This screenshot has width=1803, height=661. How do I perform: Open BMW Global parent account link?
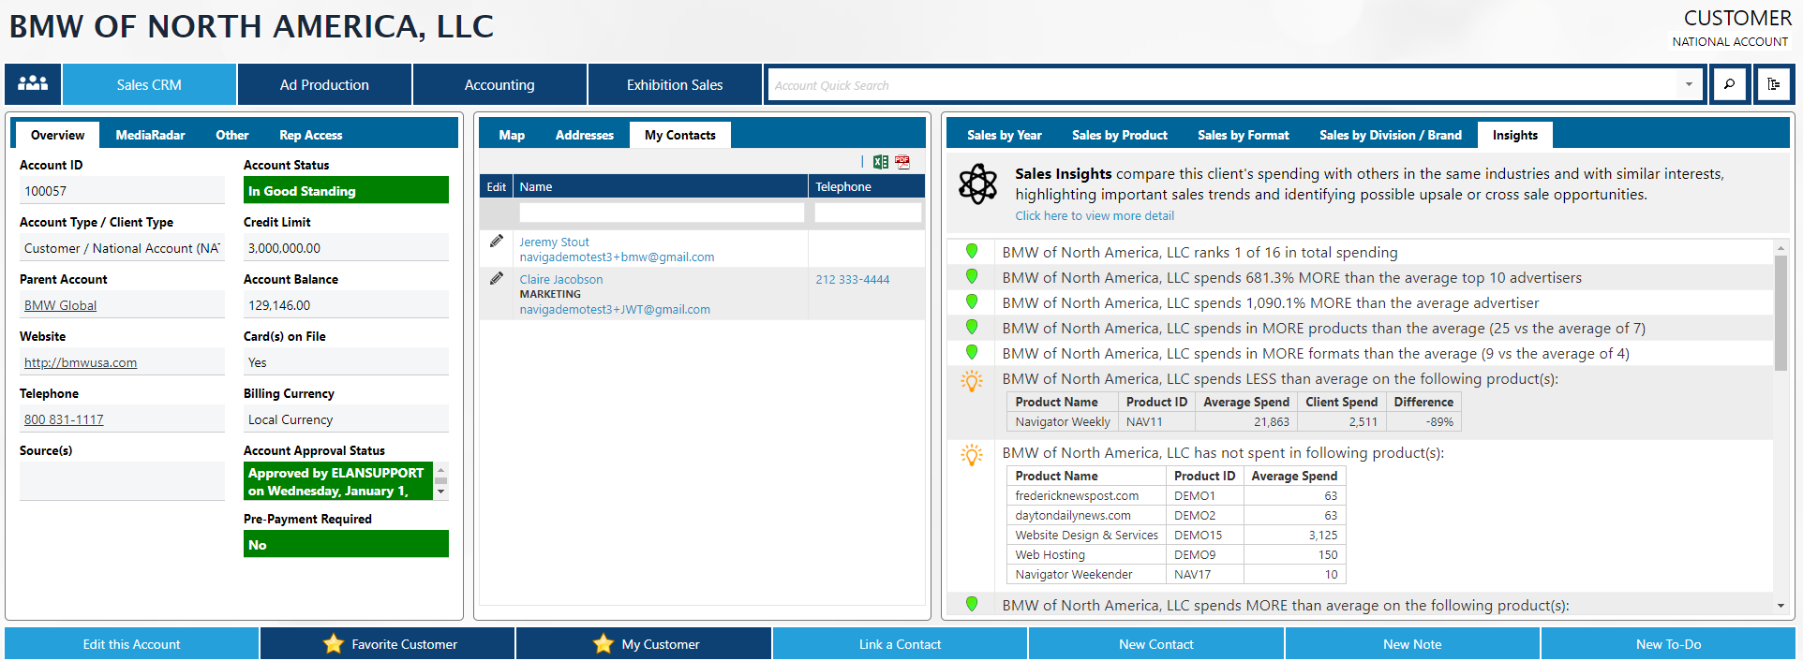pos(60,306)
